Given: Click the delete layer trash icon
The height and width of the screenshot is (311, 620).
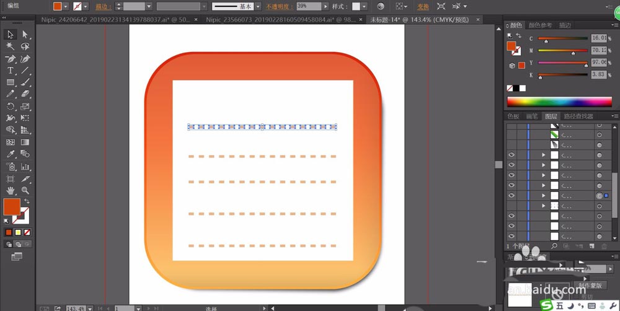Looking at the screenshot, I should pos(604,246).
